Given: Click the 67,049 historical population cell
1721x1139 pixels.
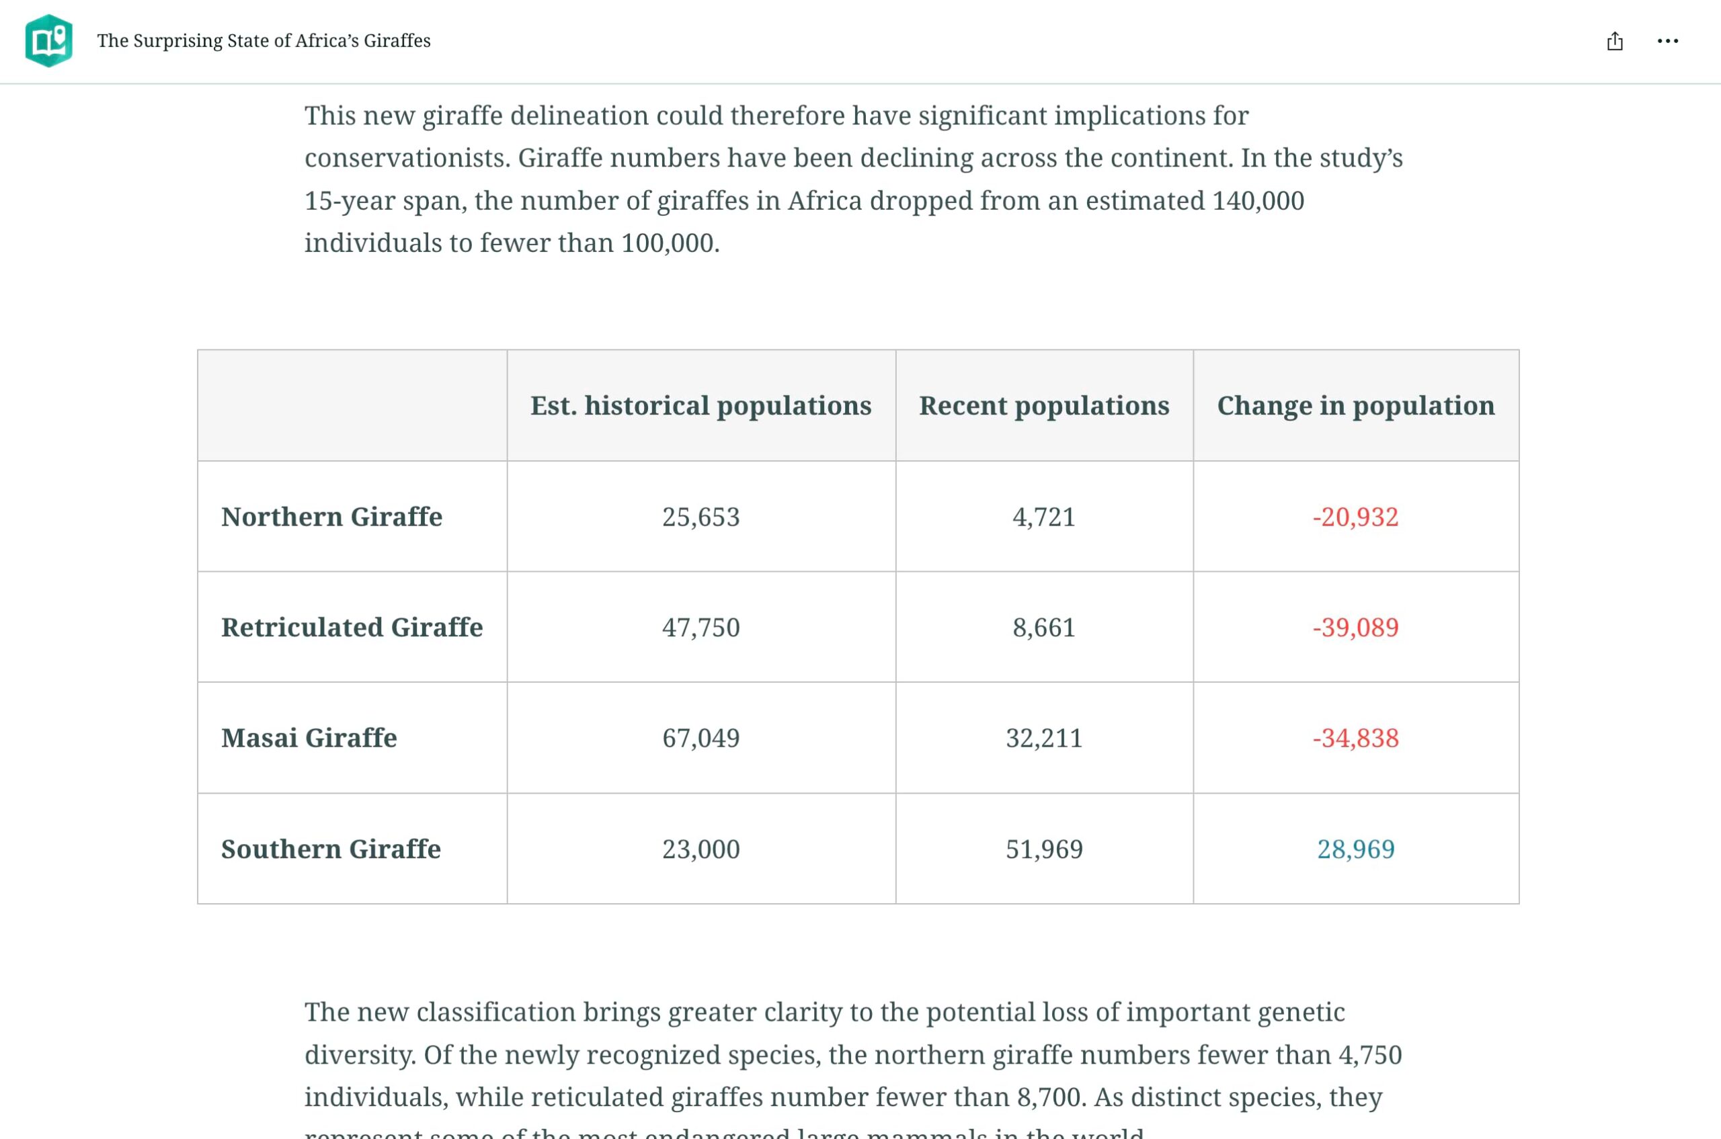Looking at the screenshot, I should 701,738.
